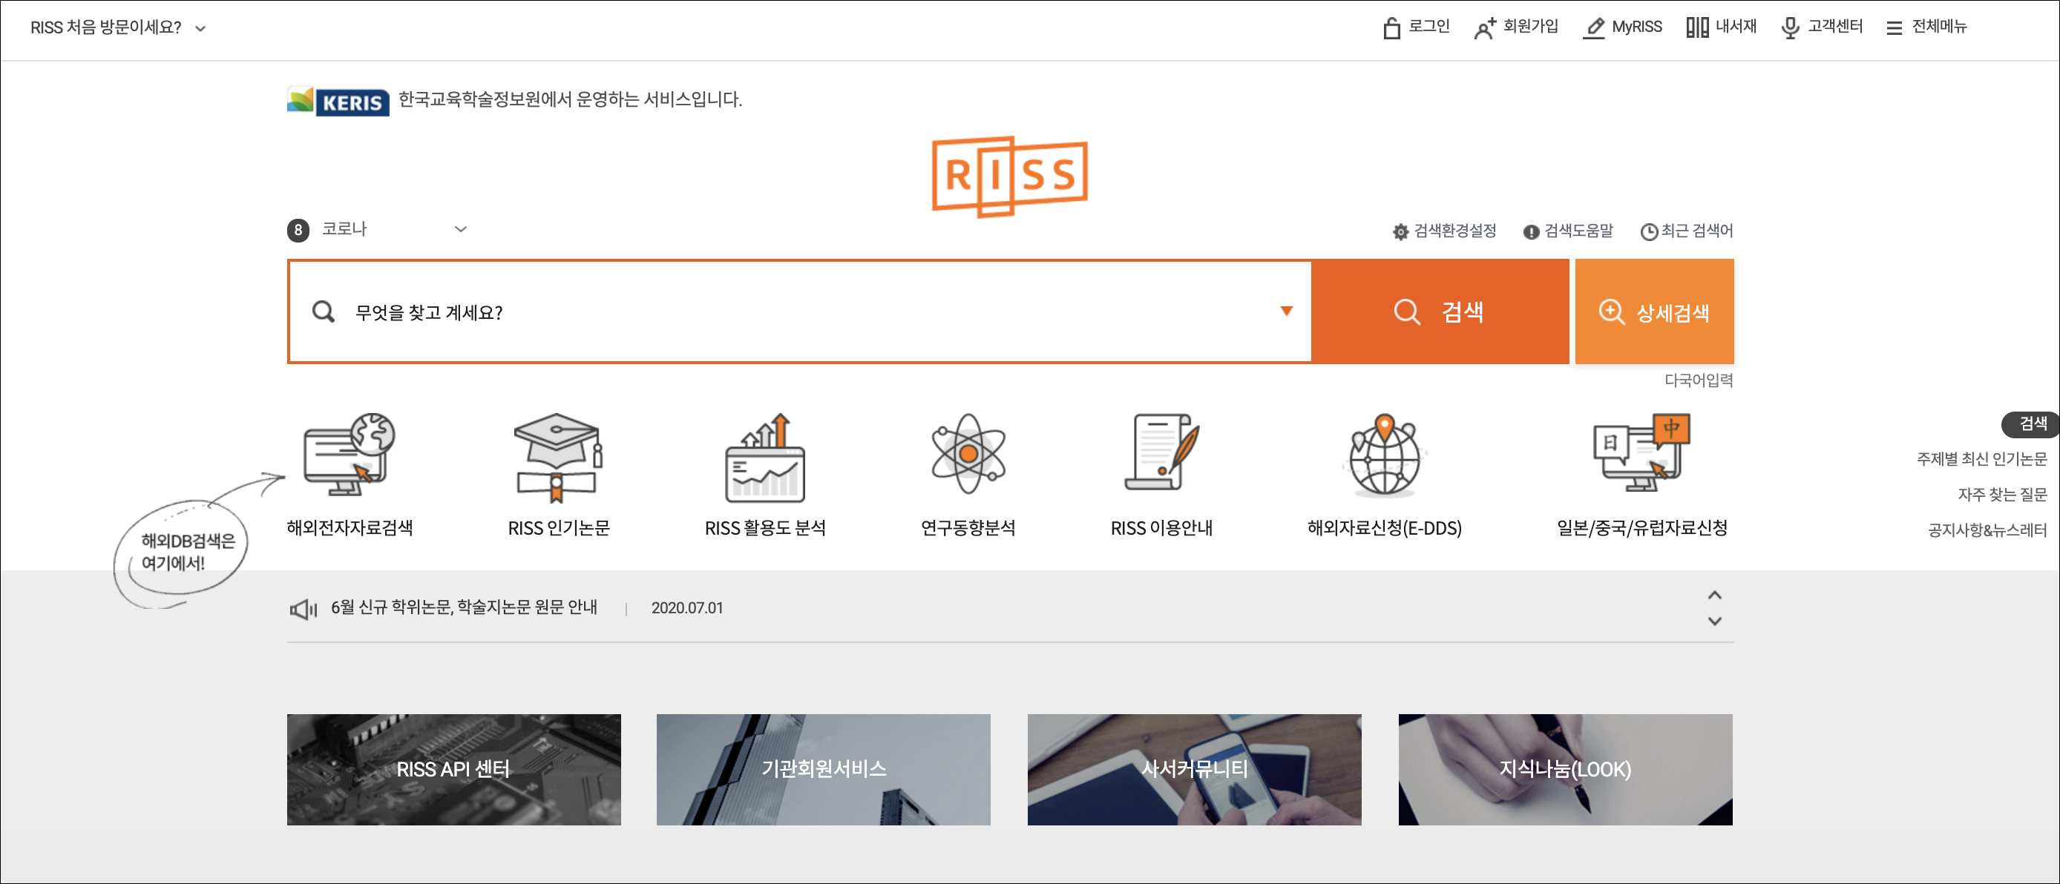Image resolution: width=2060 pixels, height=884 pixels.
Task: Expand popular keyword '코로나' chevron
Action: tap(461, 229)
